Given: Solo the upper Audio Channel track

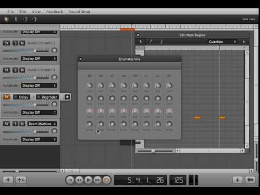Looking at the screenshot, I should 15,43.
